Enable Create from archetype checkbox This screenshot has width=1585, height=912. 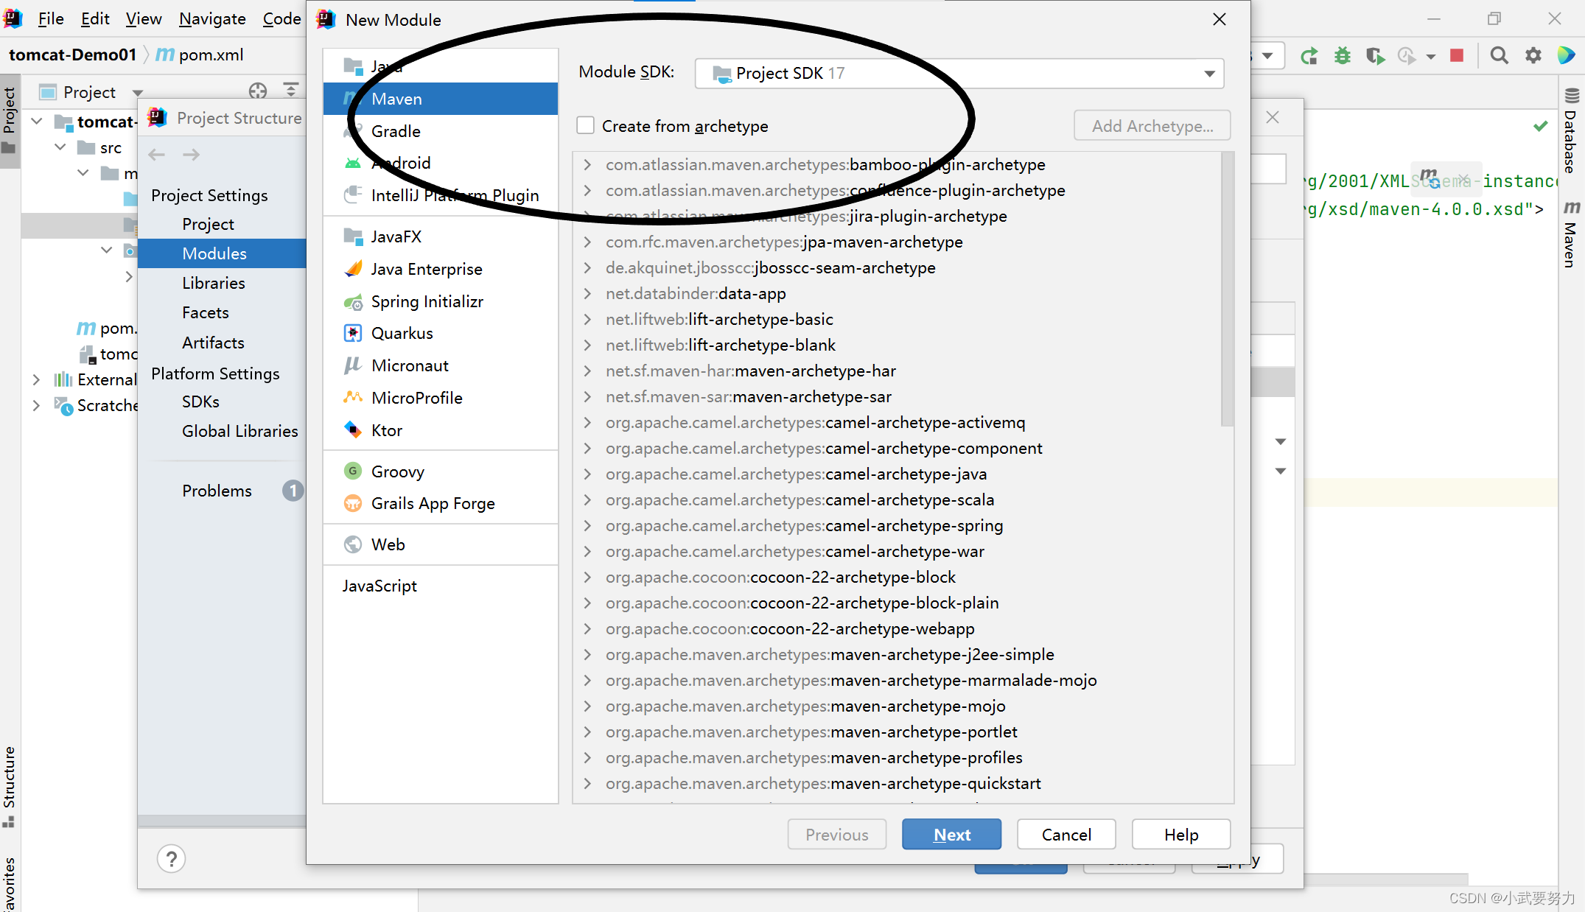pyautogui.click(x=586, y=126)
